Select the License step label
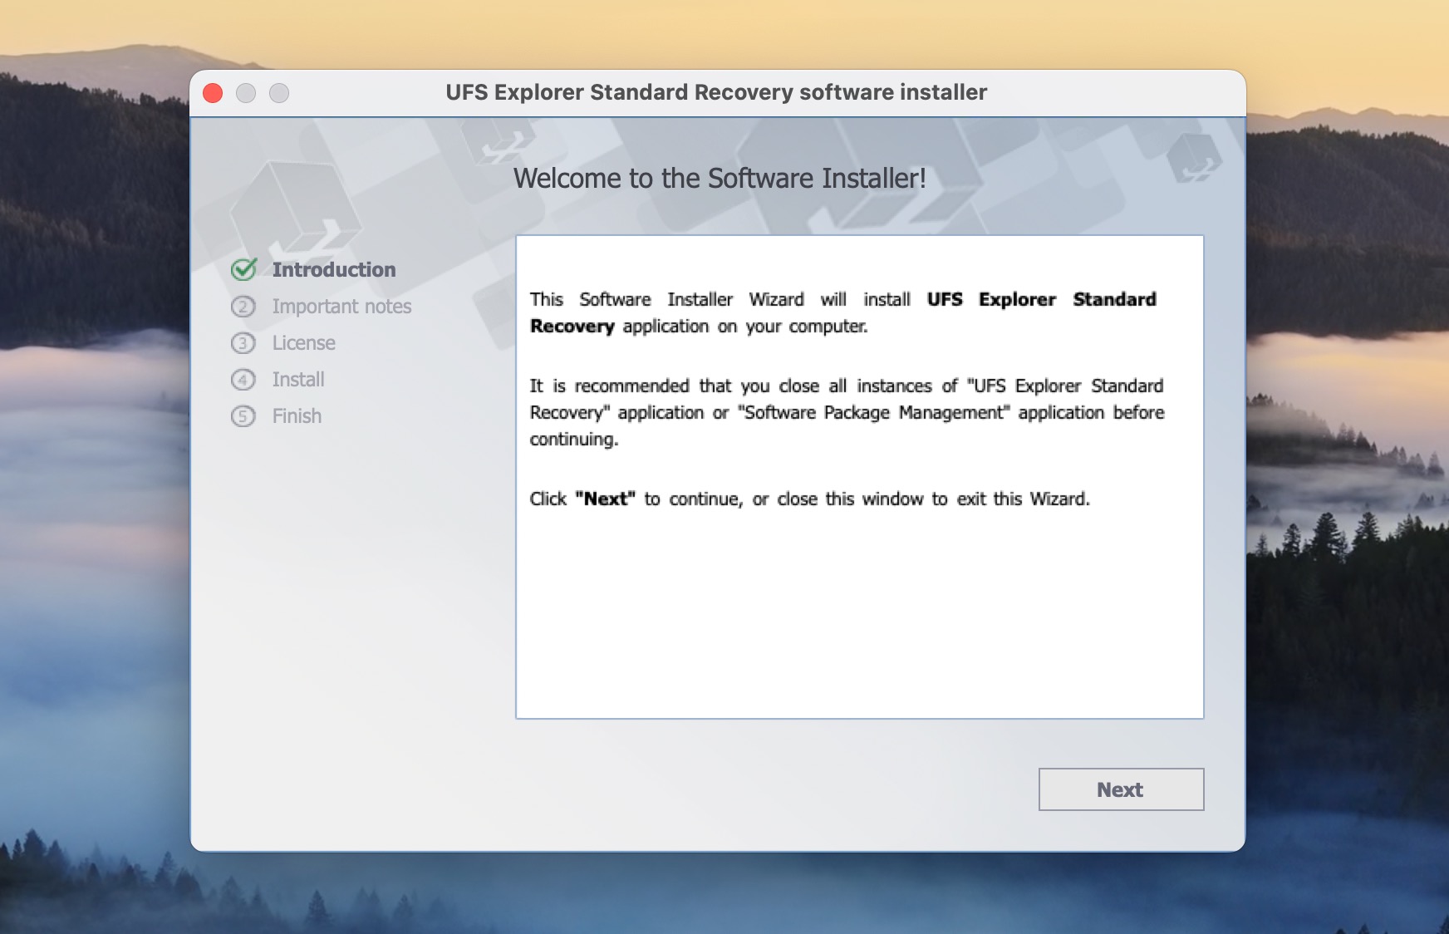The image size is (1449, 934). coord(303,343)
